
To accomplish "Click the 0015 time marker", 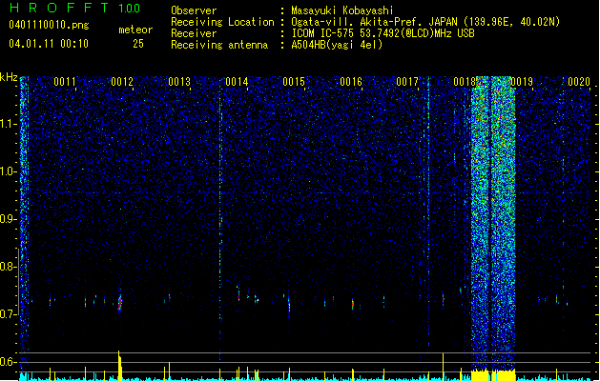I will click(x=294, y=82).
